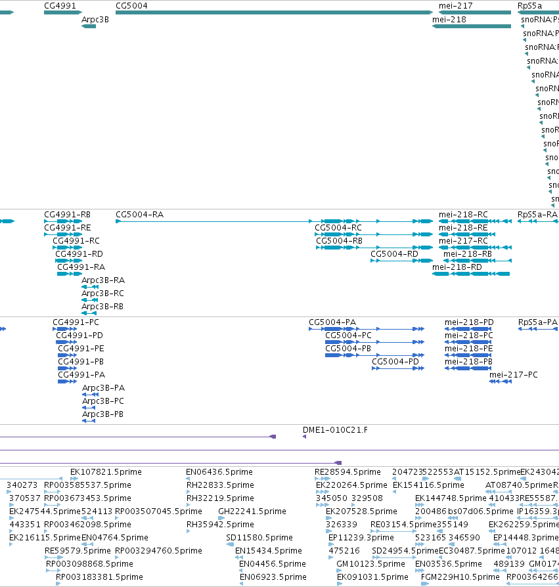Select the CG5004-RB transcript
This screenshot has width=559, height=587.
click(374, 248)
